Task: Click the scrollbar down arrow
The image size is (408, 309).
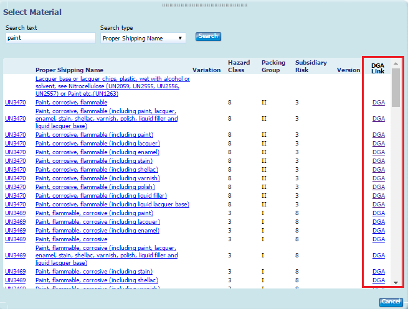Action: click(396, 282)
